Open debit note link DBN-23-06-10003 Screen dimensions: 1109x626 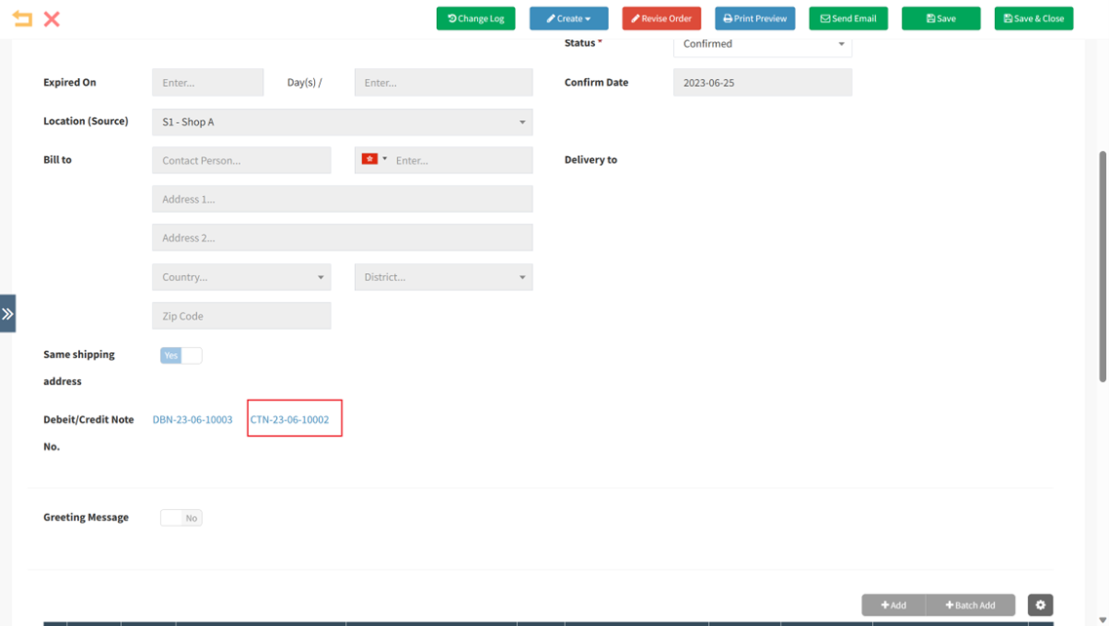click(192, 419)
